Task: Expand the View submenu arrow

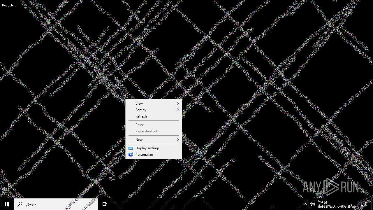Action: pos(177,104)
